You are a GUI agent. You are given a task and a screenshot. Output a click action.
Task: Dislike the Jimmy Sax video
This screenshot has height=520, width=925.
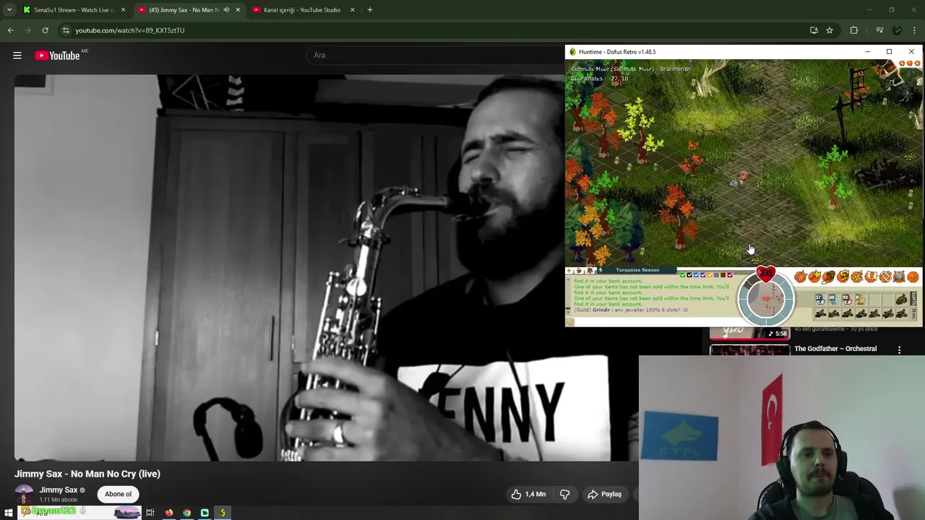[565, 494]
